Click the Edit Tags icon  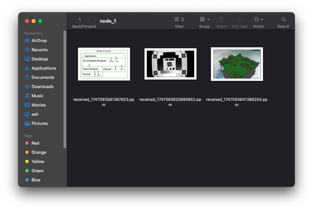click(x=240, y=19)
